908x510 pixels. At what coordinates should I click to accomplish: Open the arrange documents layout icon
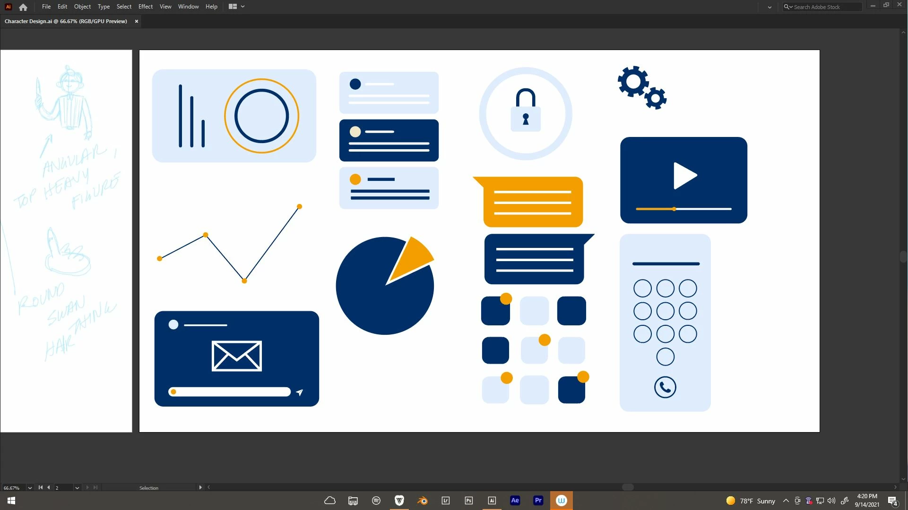pos(233,7)
